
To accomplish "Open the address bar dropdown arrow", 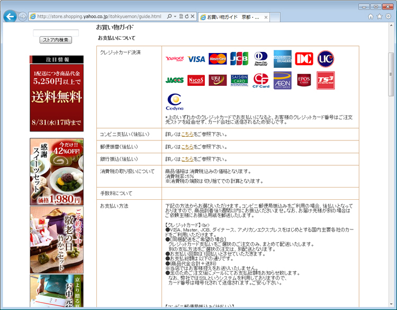I will pos(175,16).
